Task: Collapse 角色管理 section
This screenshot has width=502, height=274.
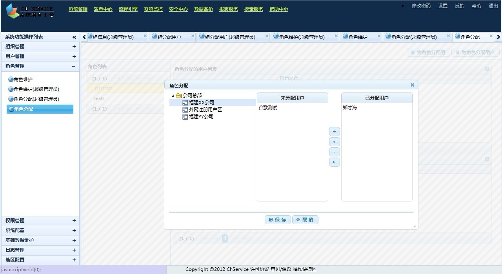Action: click(x=74, y=66)
